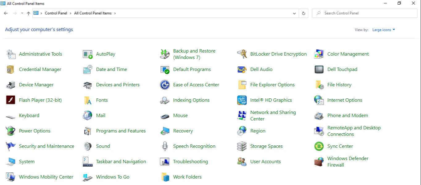Click the Back navigation arrow
The height and width of the screenshot is (185, 421).
point(6,13)
